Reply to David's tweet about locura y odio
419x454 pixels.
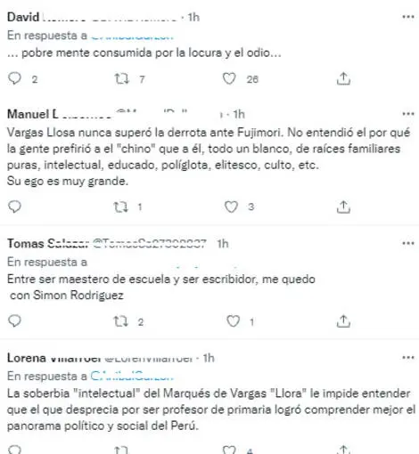14,79
